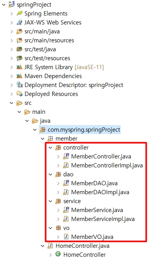Click the open src folder icon

[19, 103]
